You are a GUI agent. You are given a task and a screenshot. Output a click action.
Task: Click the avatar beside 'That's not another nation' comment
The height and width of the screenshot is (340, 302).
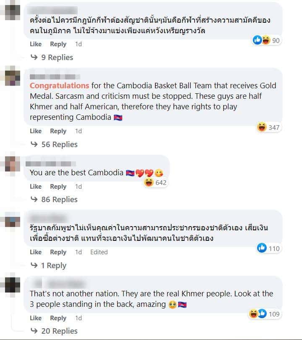click(13, 285)
